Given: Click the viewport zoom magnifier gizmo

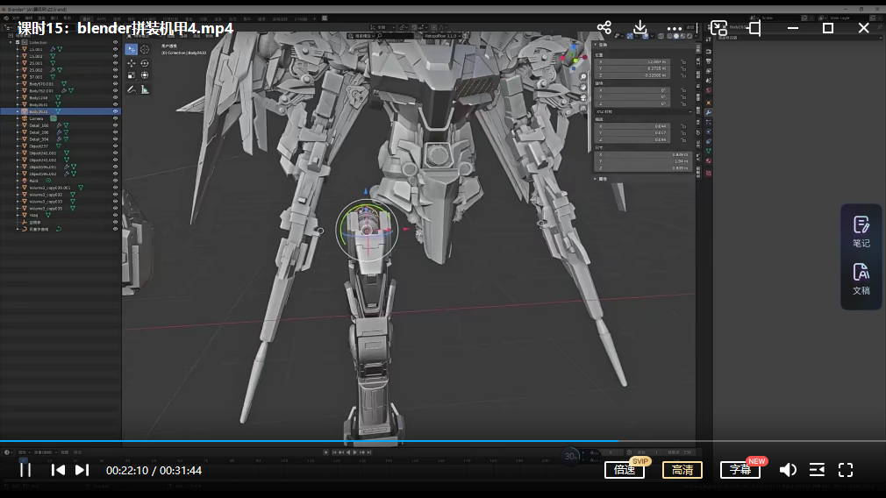Looking at the screenshot, I should [583, 77].
